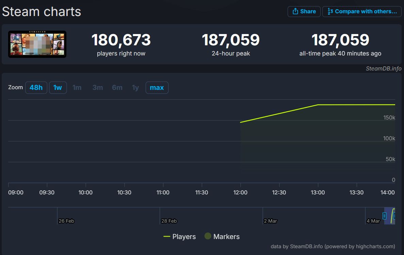
Task: Select the max zoom range
Action: (x=157, y=87)
